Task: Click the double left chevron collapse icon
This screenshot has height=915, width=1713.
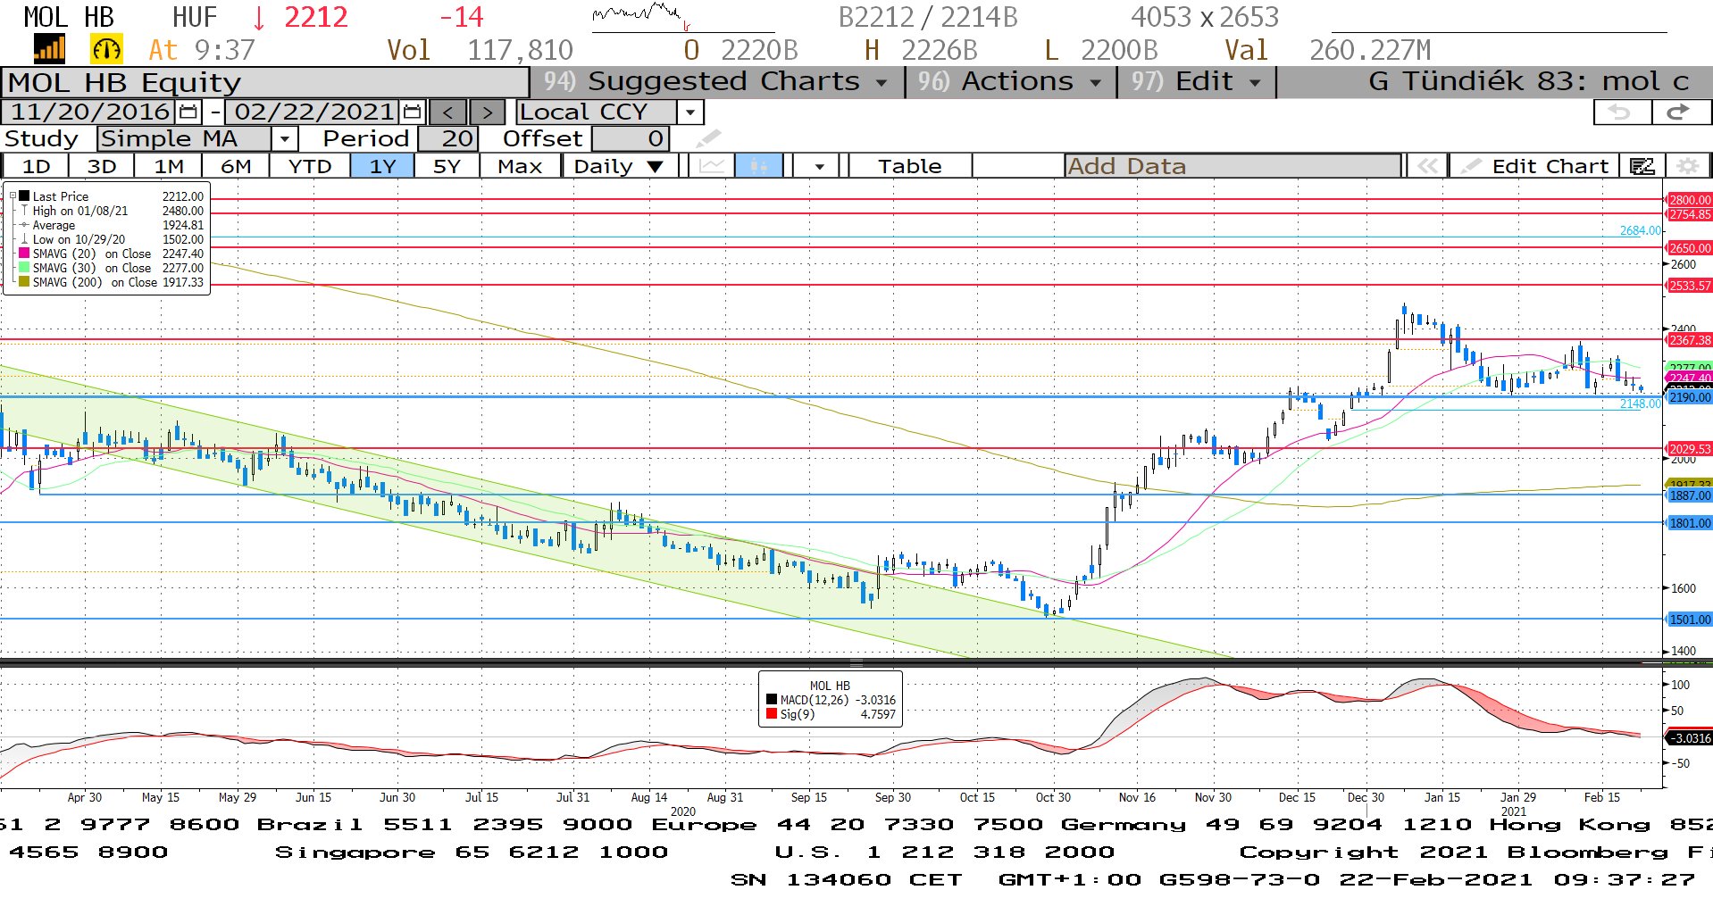Action: click(1427, 166)
